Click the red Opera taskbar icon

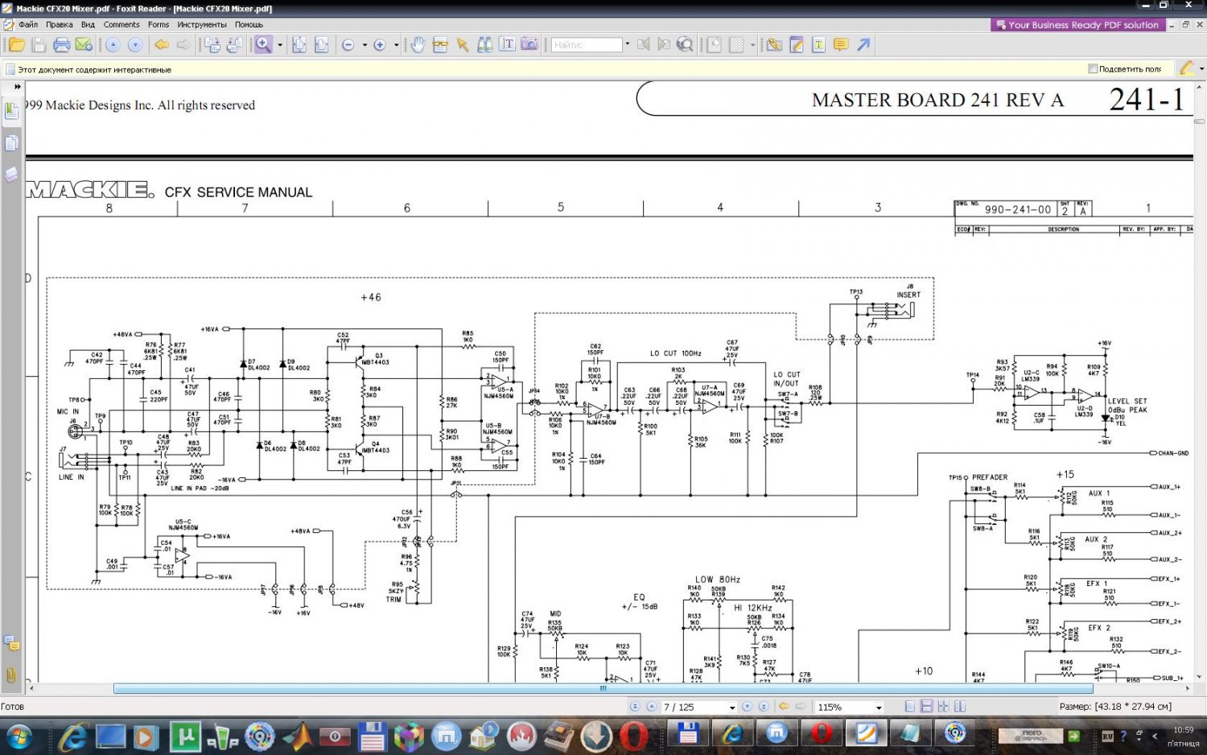tap(634, 736)
